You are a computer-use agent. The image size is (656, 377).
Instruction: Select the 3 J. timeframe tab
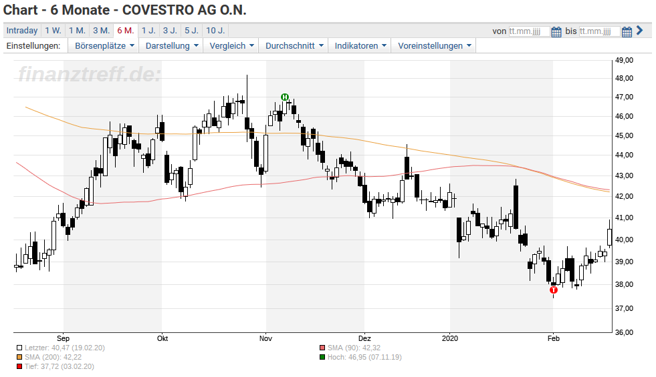tap(170, 31)
